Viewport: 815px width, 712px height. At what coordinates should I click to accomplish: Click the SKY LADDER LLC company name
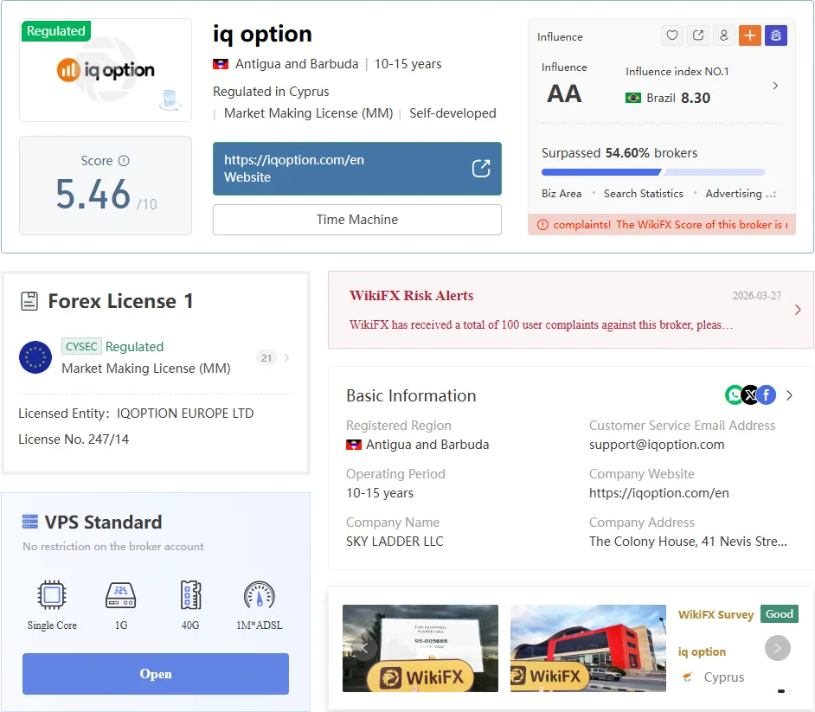point(395,541)
